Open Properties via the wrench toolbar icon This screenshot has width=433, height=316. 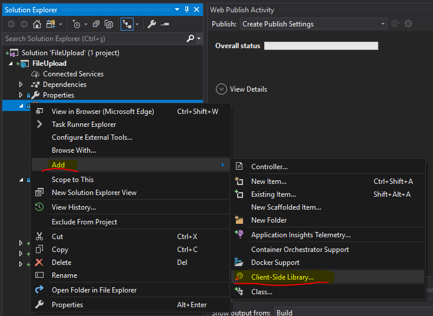[x=151, y=24]
